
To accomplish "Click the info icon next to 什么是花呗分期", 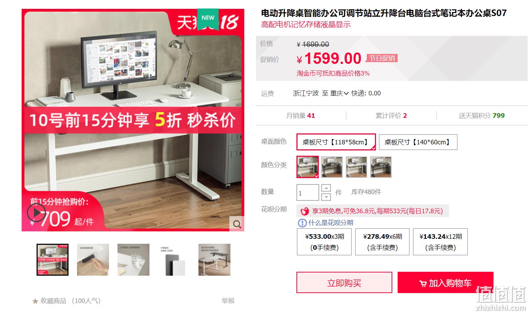I will (302, 223).
